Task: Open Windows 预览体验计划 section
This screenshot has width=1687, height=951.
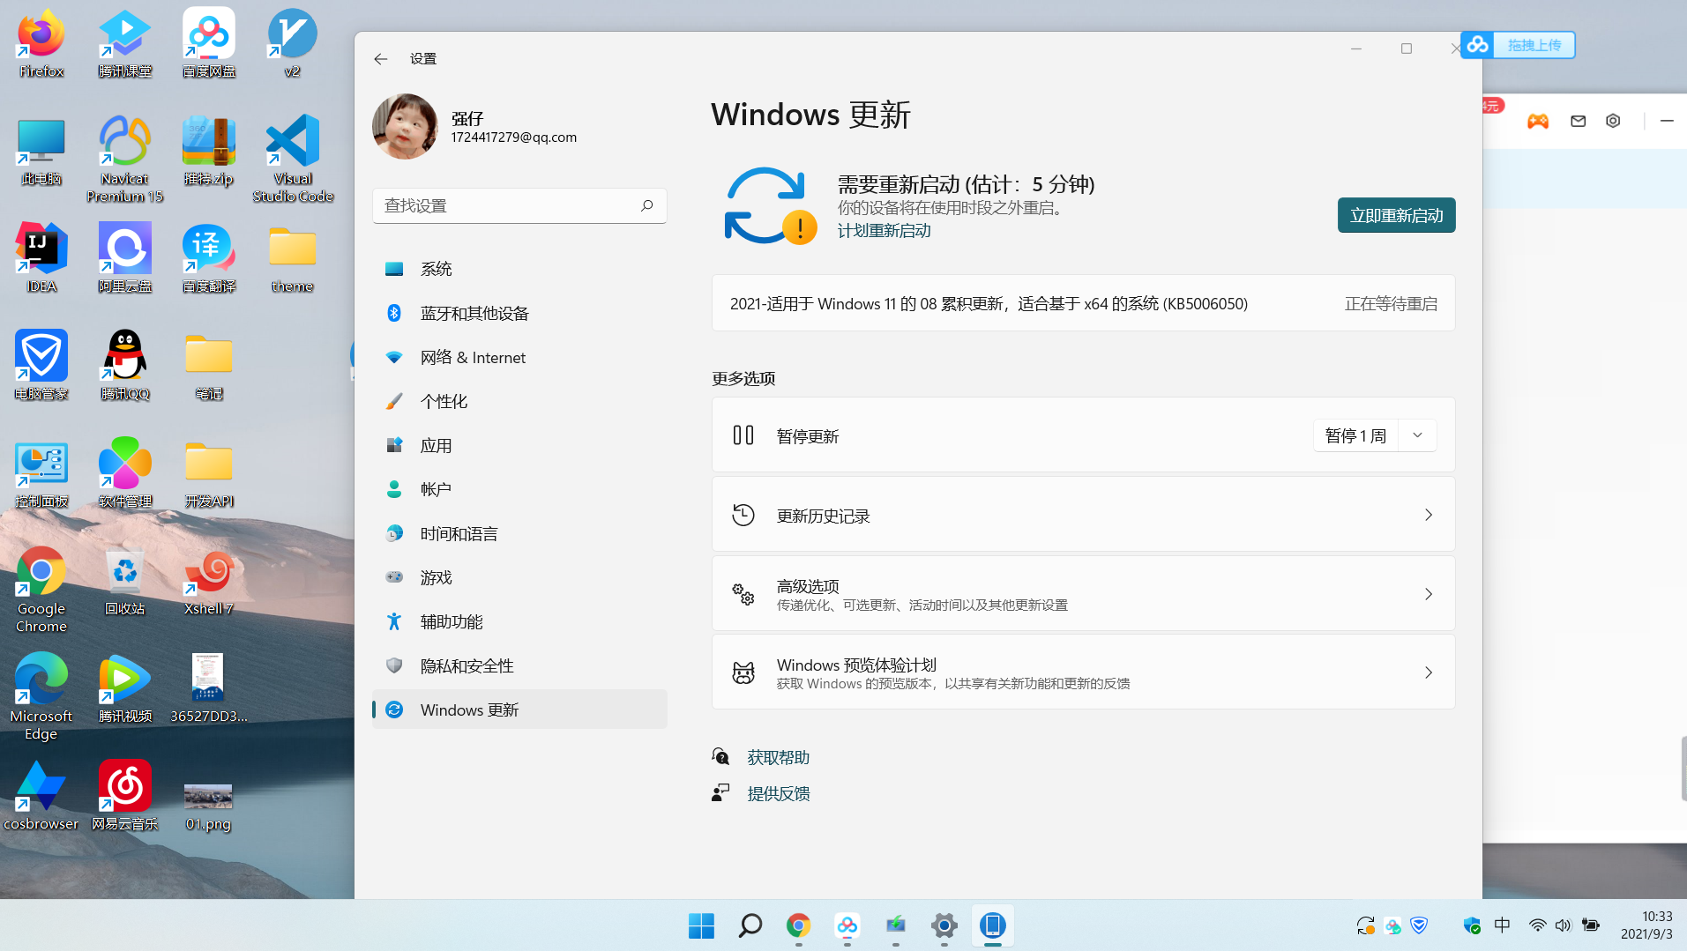Action: click(1083, 672)
